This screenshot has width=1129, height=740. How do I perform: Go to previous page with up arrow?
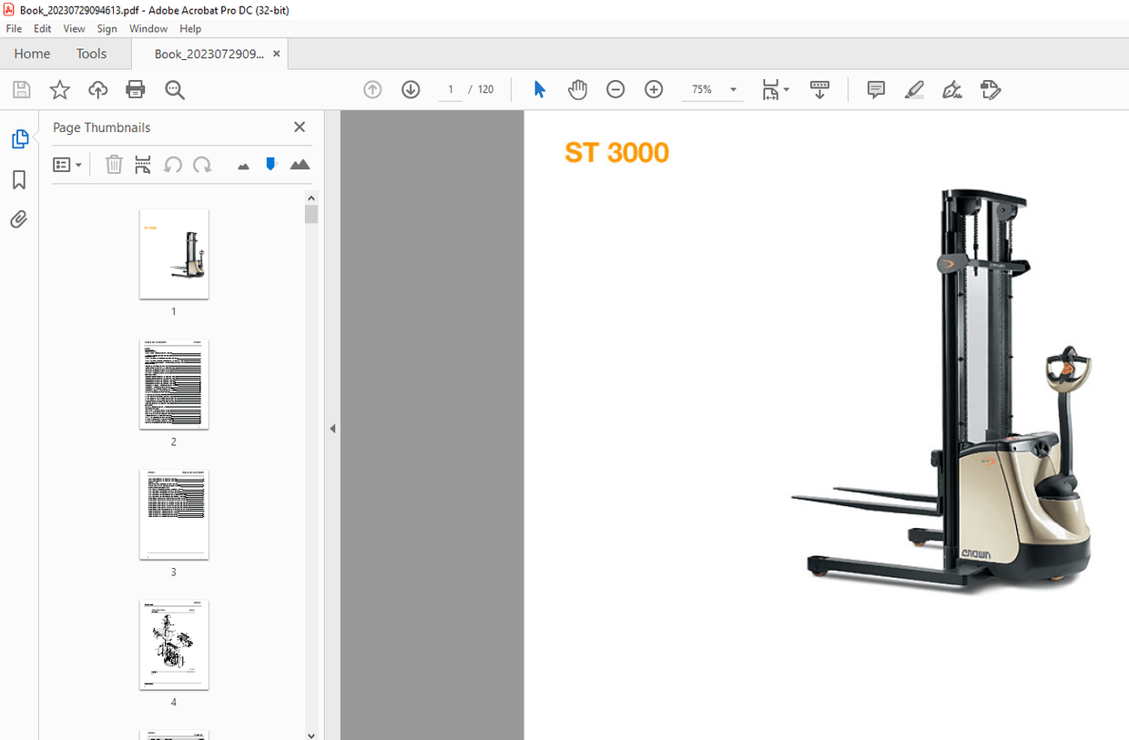372,89
